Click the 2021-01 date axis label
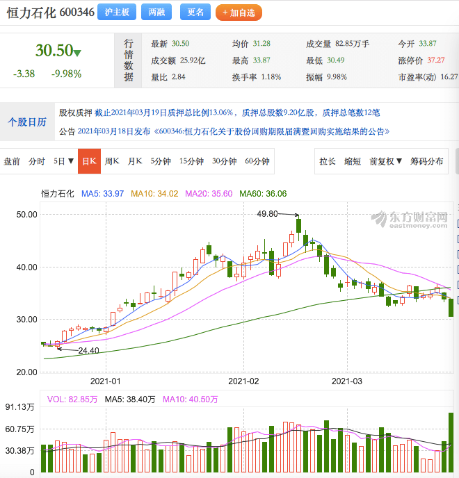Image resolution: width=459 pixels, height=478 pixels. point(106,381)
